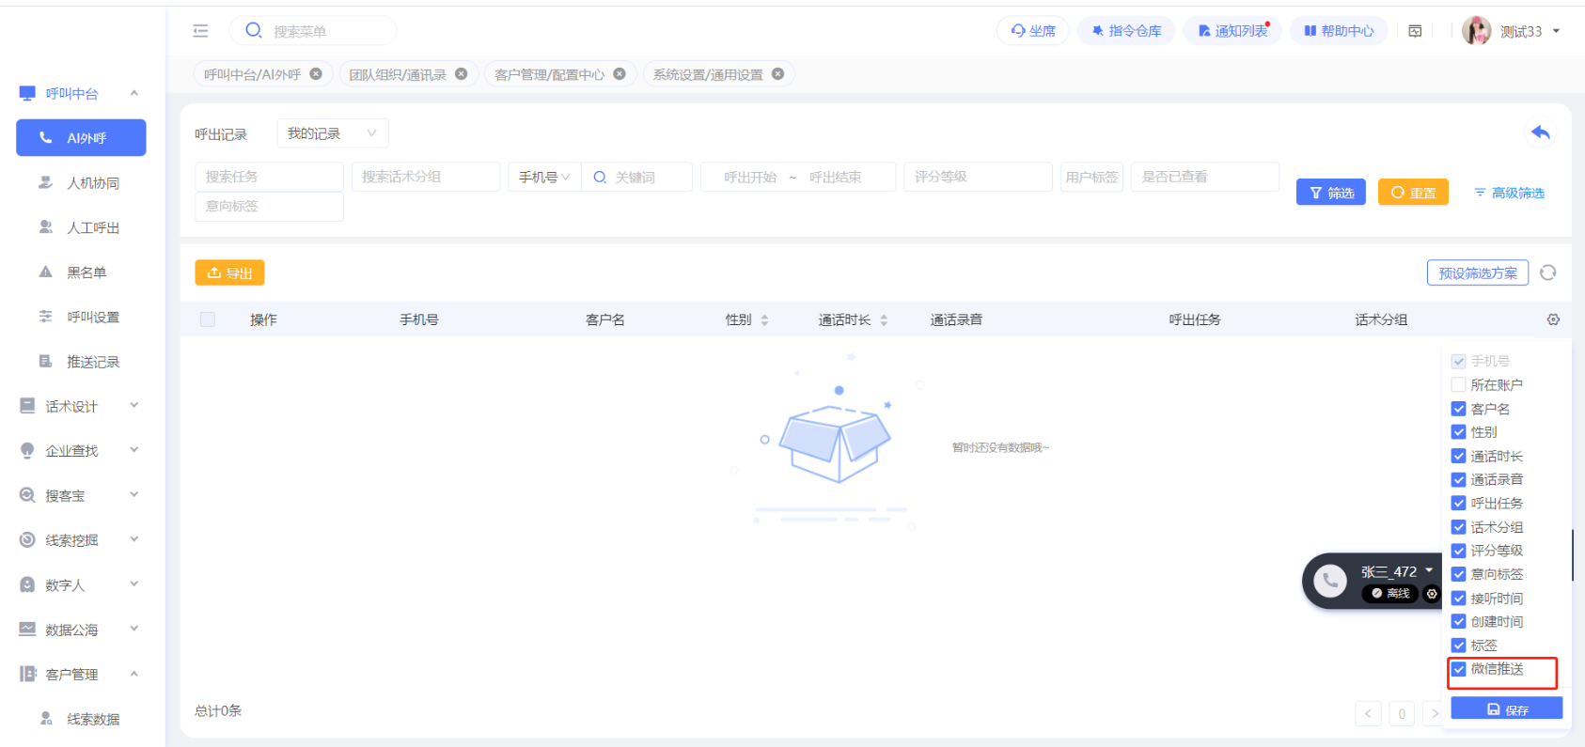
Task: Click the 搜索任务 input field
Action: coord(269,177)
